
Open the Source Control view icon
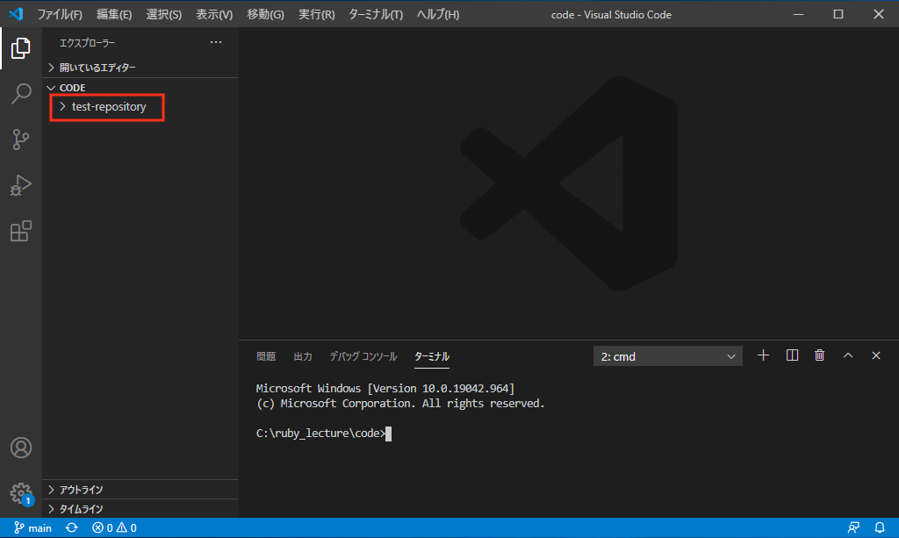pyautogui.click(x=21, y=140)
